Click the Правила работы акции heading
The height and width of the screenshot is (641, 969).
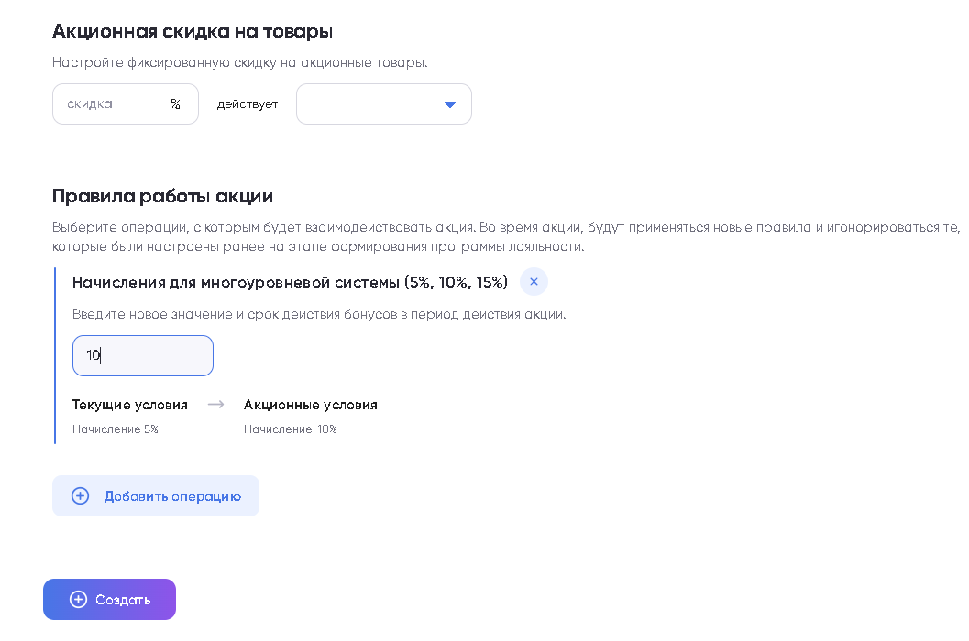click(x=162, y=196)
